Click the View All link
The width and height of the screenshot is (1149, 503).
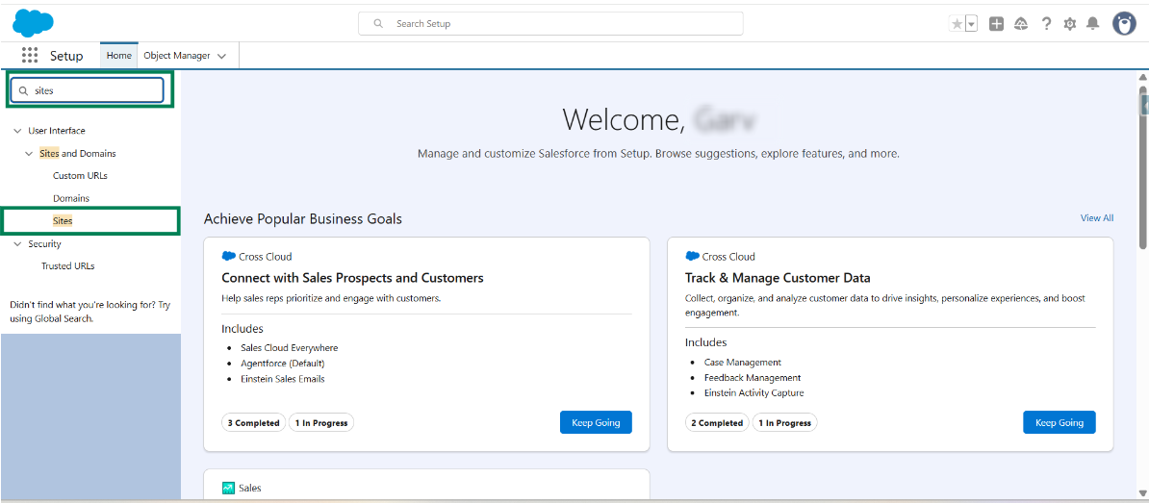pyautogui.click(x=1096, y=218)
